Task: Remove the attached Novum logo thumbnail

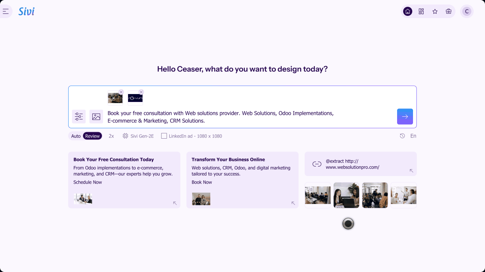Action: click(x=141, y=92)
